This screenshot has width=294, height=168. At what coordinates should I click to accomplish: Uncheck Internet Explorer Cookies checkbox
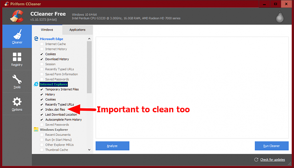pos(42,99)
